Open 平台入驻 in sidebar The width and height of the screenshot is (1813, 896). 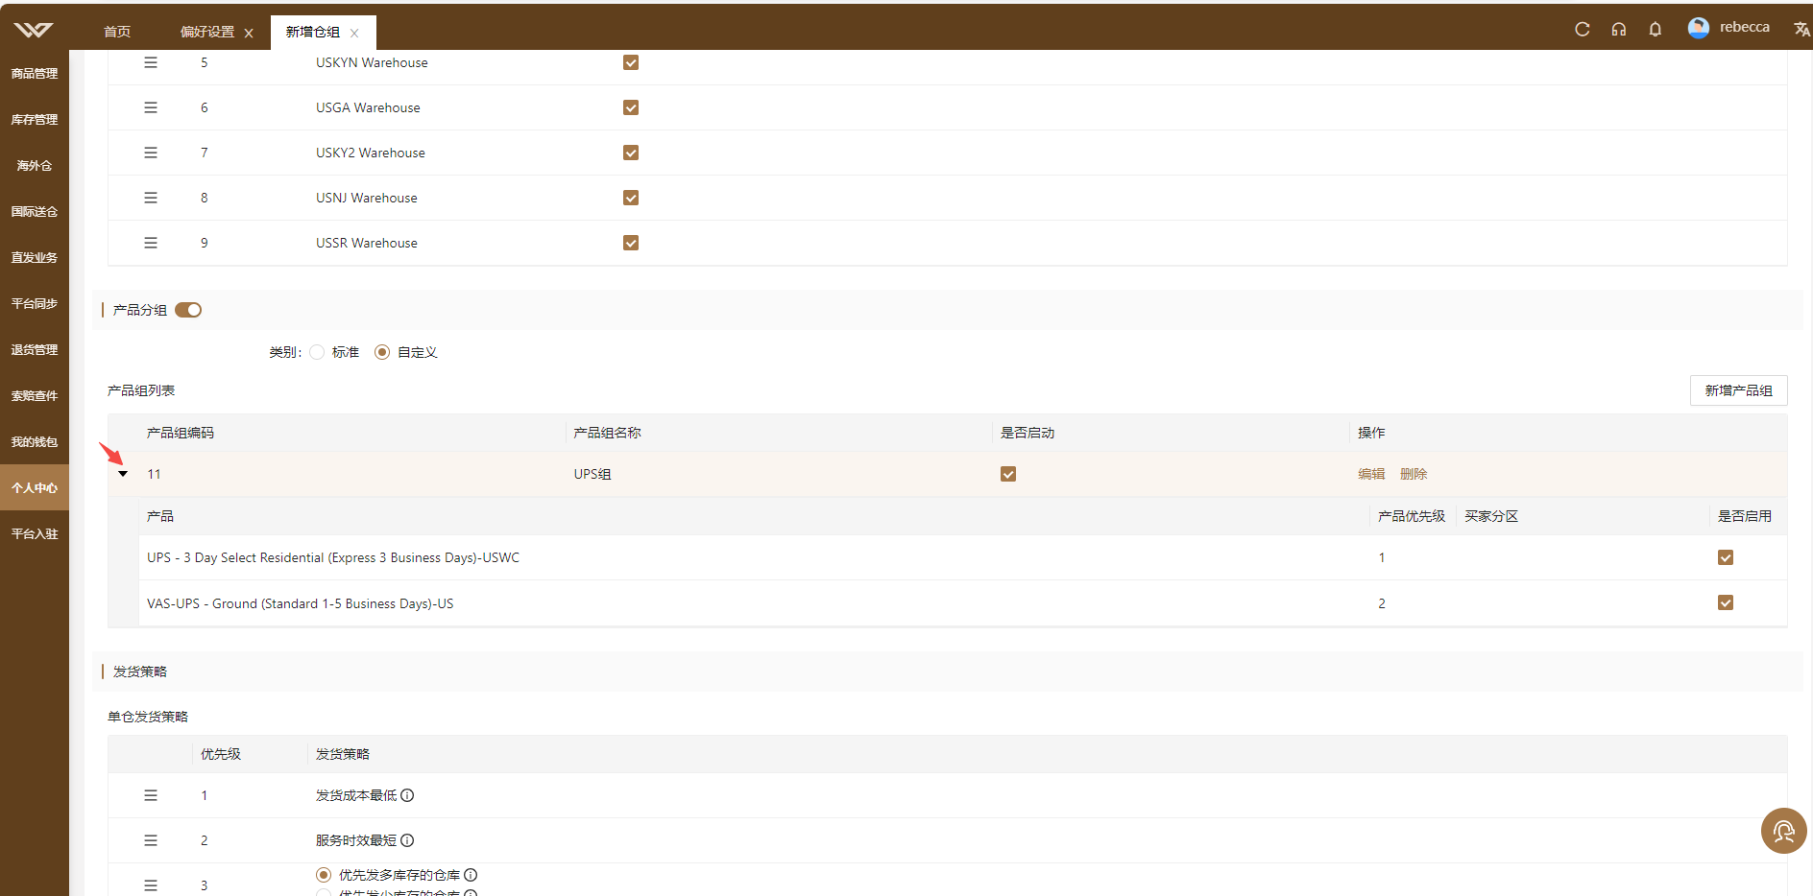[35, 533]
